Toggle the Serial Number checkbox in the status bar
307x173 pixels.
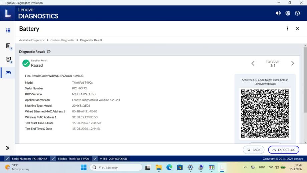[7, 159]
